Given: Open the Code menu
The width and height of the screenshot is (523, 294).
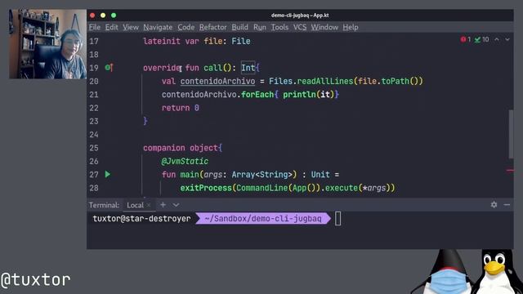Looking at the screenshot, I should point(186,27).
